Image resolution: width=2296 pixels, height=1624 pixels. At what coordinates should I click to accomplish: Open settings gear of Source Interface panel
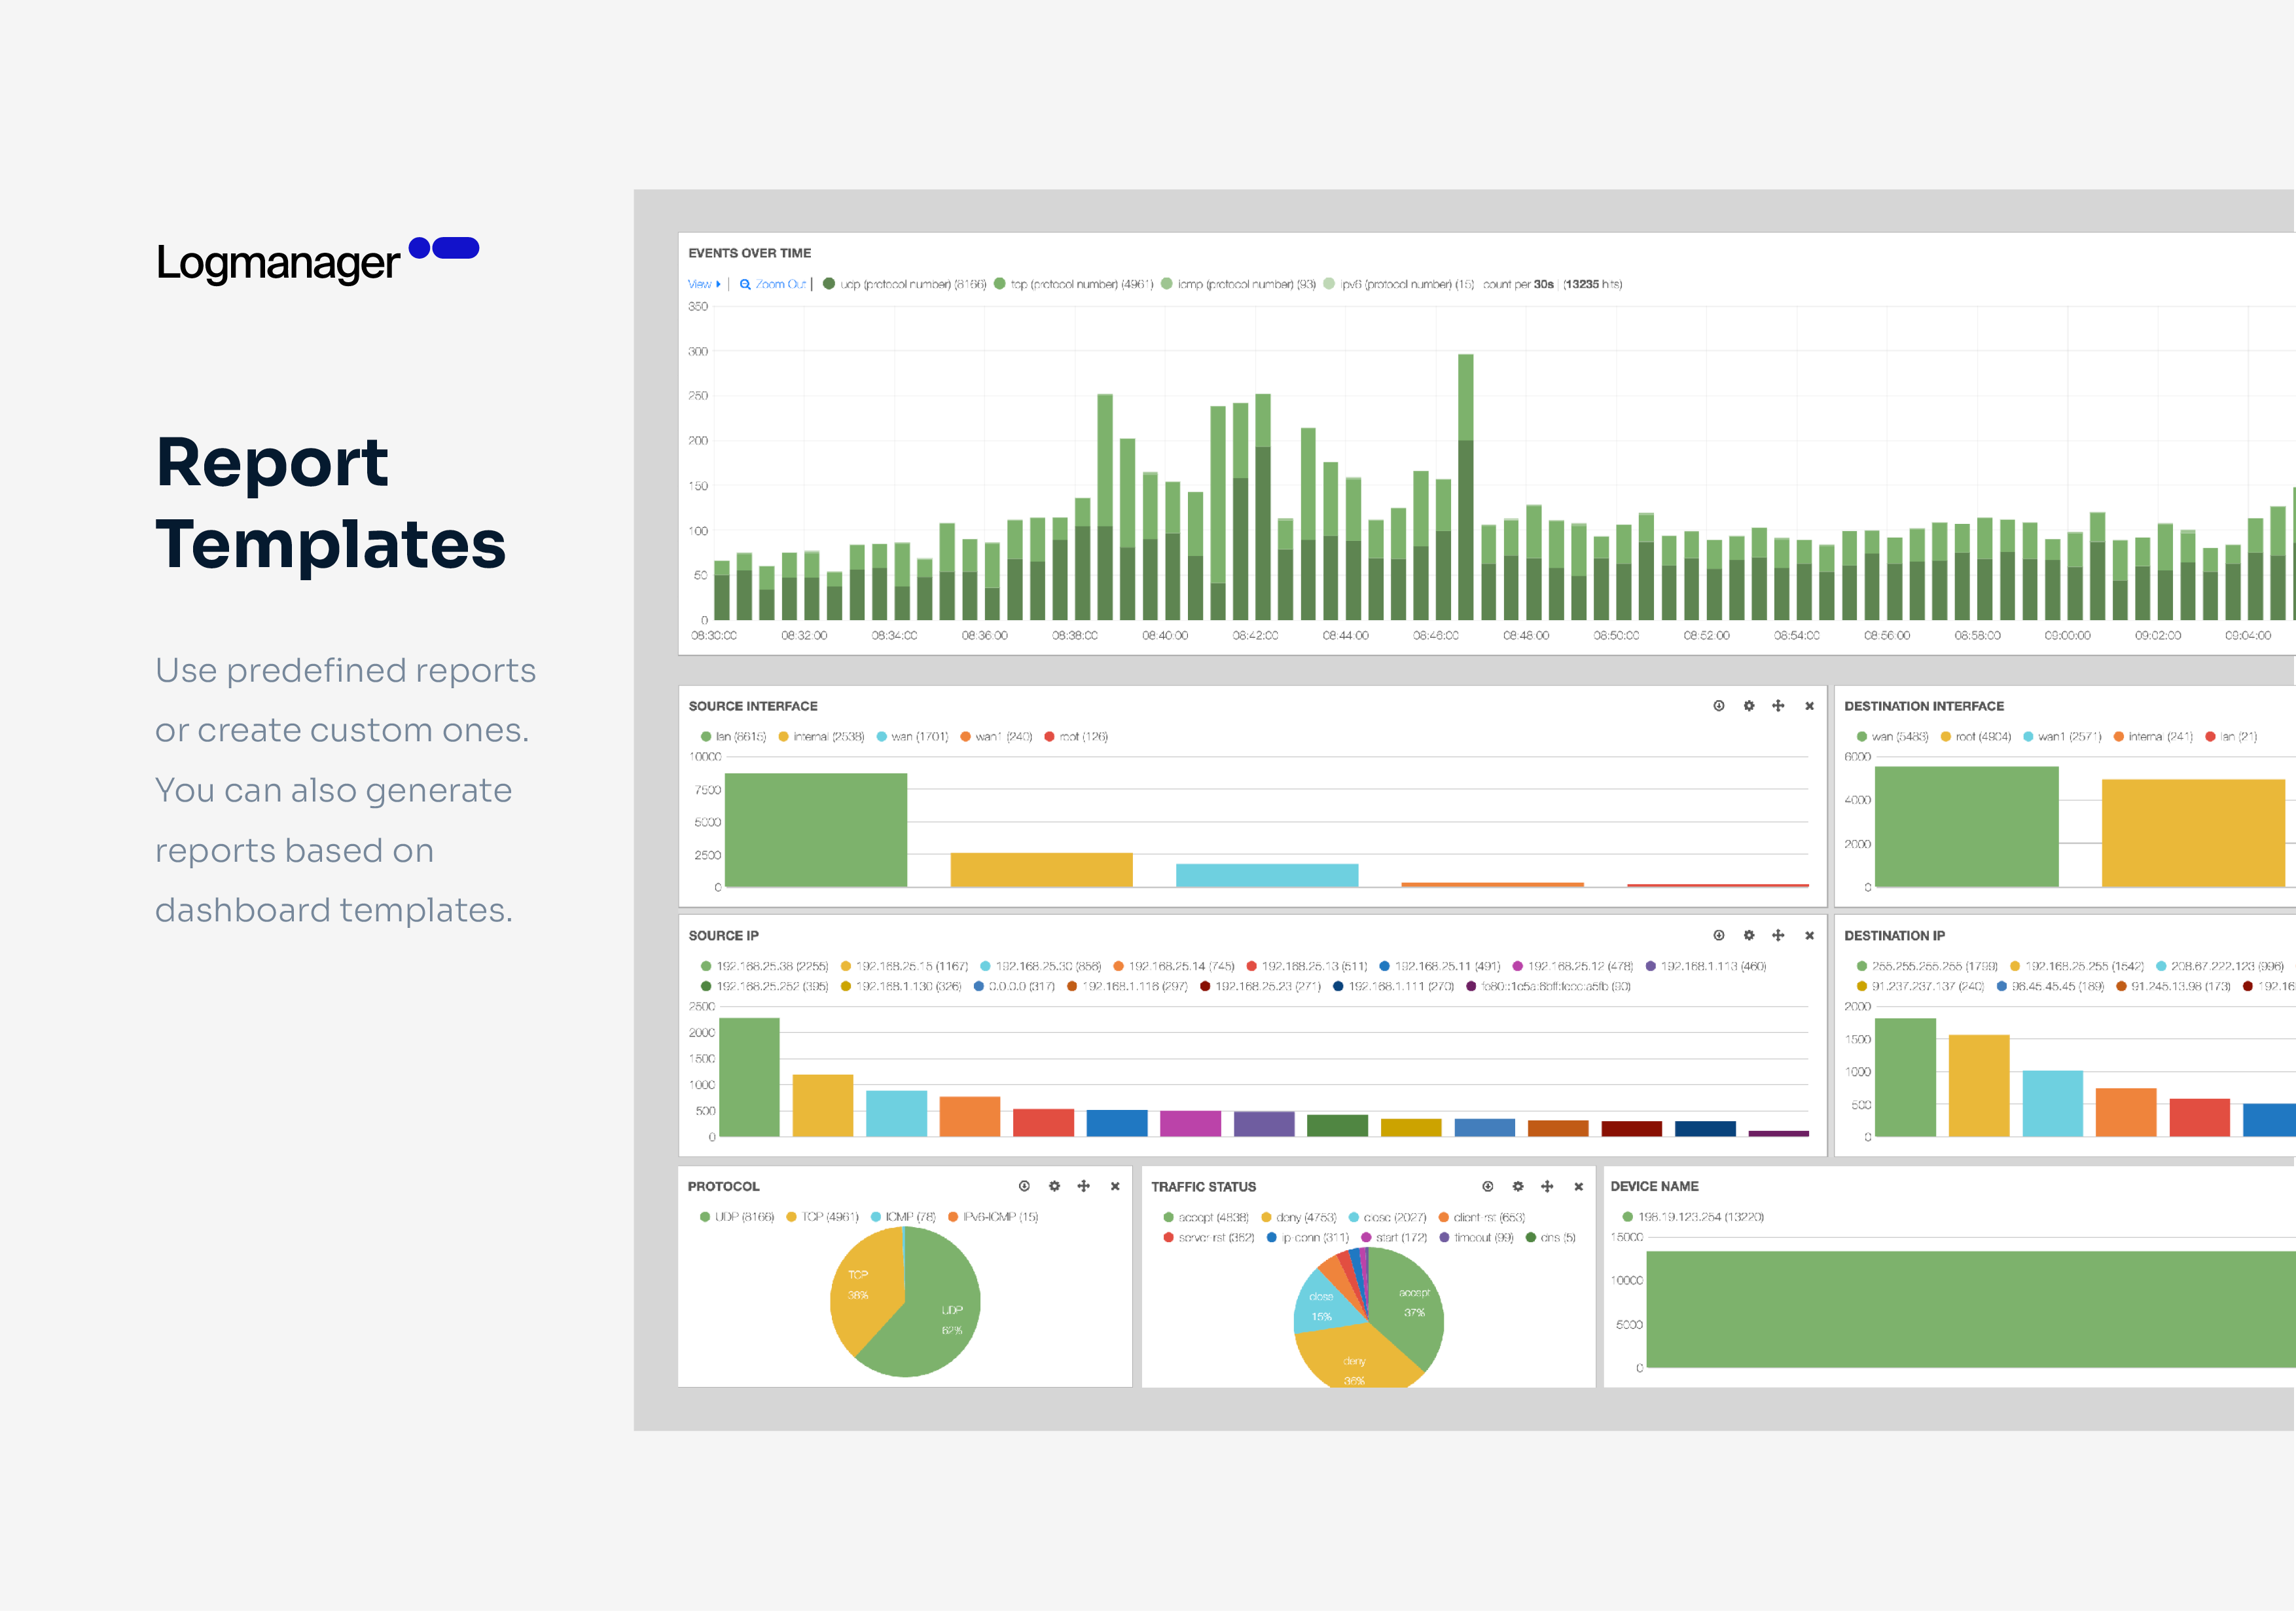(x=1748, y=705)
